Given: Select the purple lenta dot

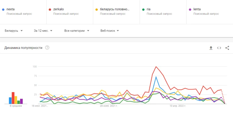Looking at the screenshot, I should click(x=190, y=9).
